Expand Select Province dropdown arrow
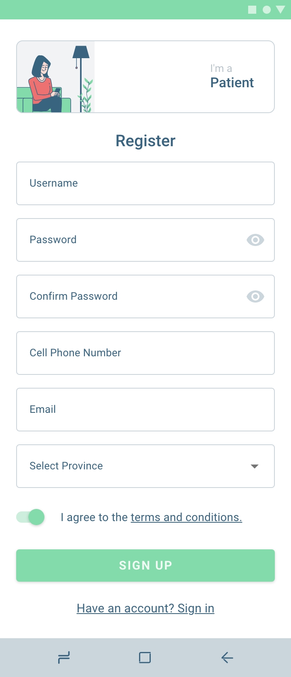The image size is (291, 677). tap(255, 466)
